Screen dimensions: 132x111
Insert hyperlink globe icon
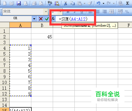coord(121,3)
